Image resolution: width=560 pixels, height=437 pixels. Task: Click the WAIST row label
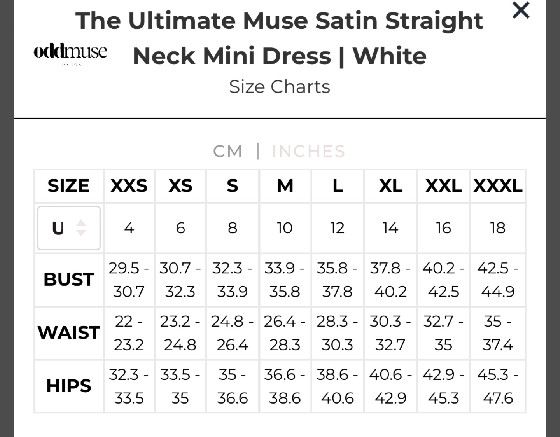68,333
